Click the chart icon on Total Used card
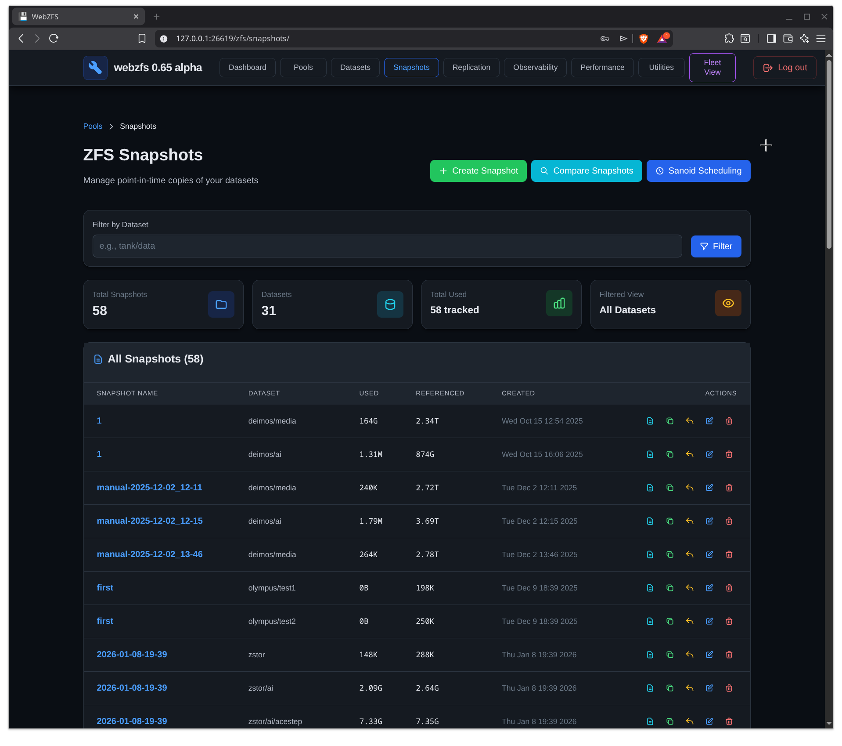The image size is (842, 746). coord(558,303)
